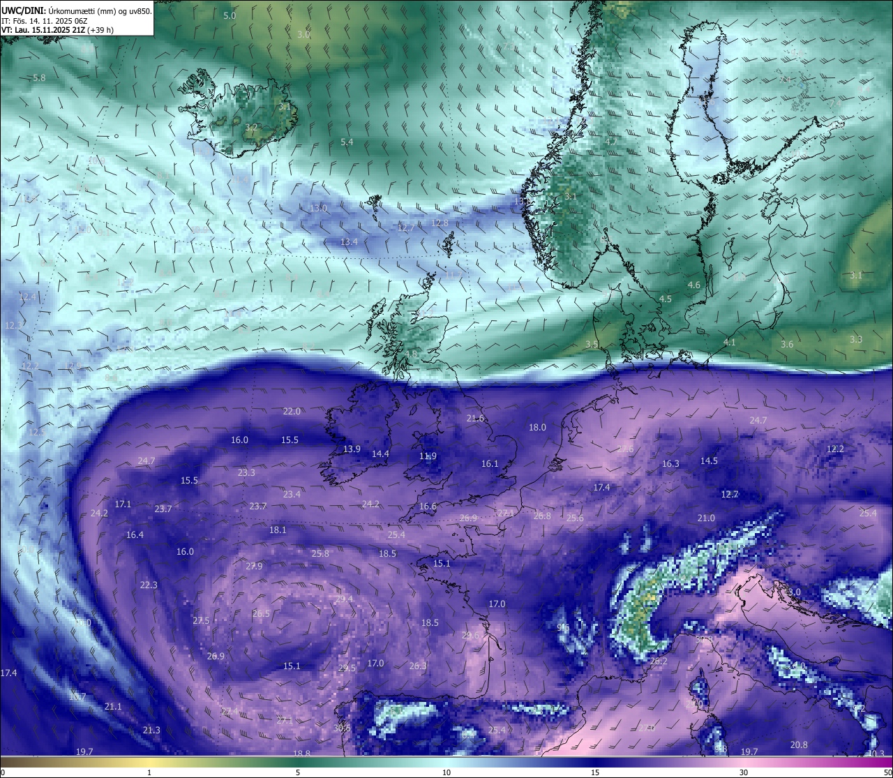This screenshot has height=778, width=893.
Task: Click the 26.8 value label
Action: (x=542, y=516)
